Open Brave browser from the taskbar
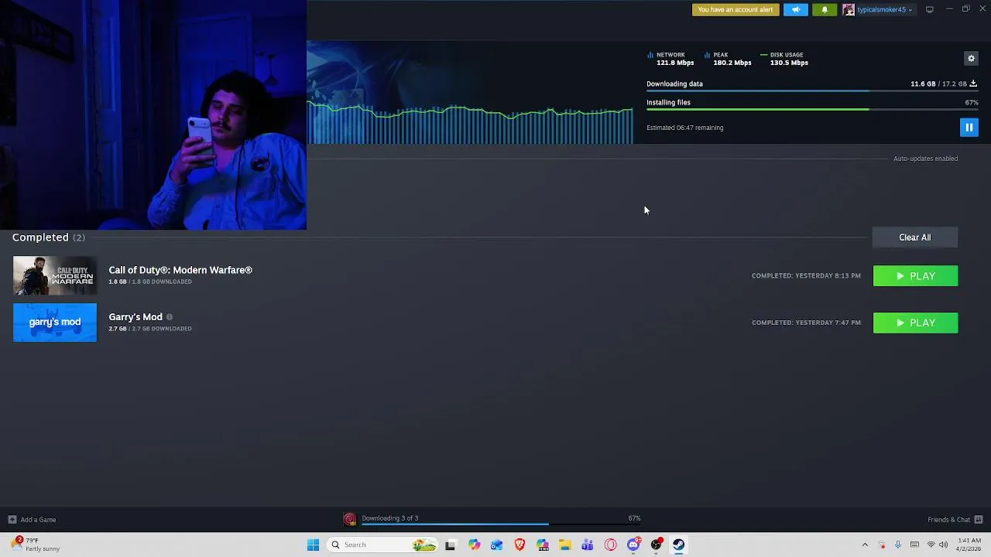 click(x=520, y=545)
